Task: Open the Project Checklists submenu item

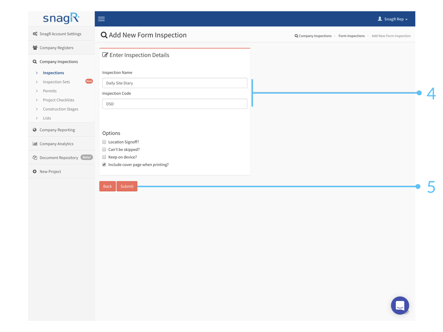Action: coord(58,100)
